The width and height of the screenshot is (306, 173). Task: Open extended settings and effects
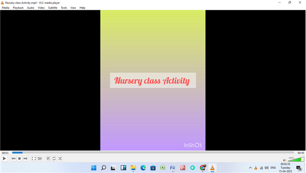(x=40, y=158)
